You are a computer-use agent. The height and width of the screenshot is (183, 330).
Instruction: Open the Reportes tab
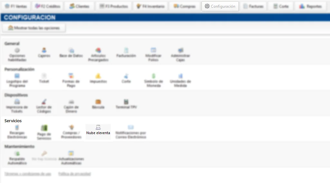tap(311, 6)
